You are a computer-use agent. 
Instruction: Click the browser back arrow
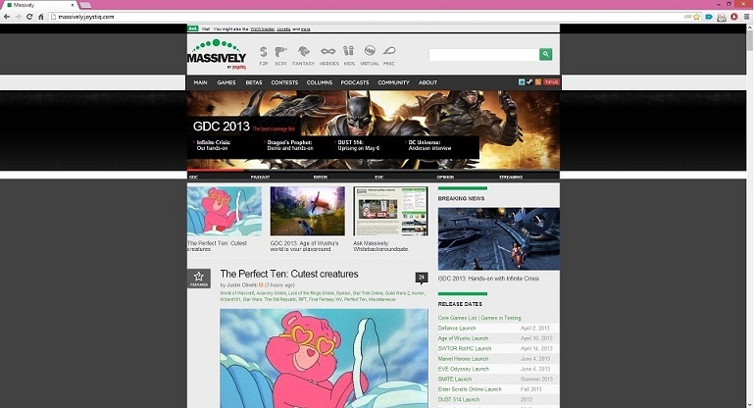coord(7,17)
